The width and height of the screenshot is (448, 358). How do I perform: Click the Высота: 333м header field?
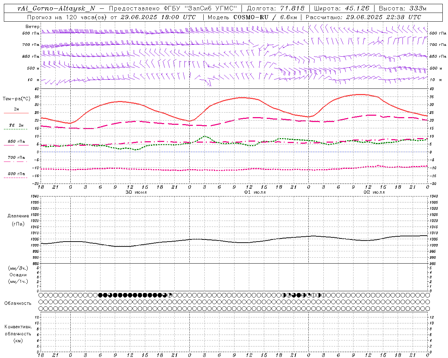point(403,9)
